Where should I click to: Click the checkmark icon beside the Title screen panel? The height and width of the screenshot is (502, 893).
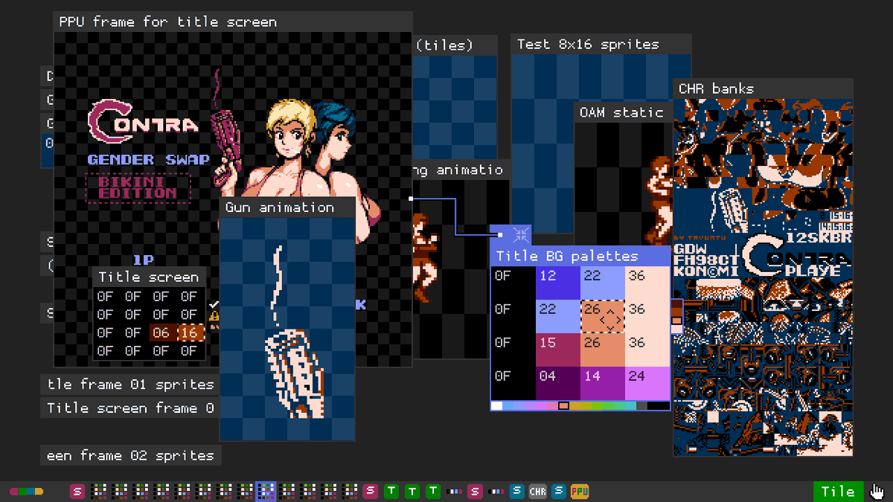pos(214,304)
